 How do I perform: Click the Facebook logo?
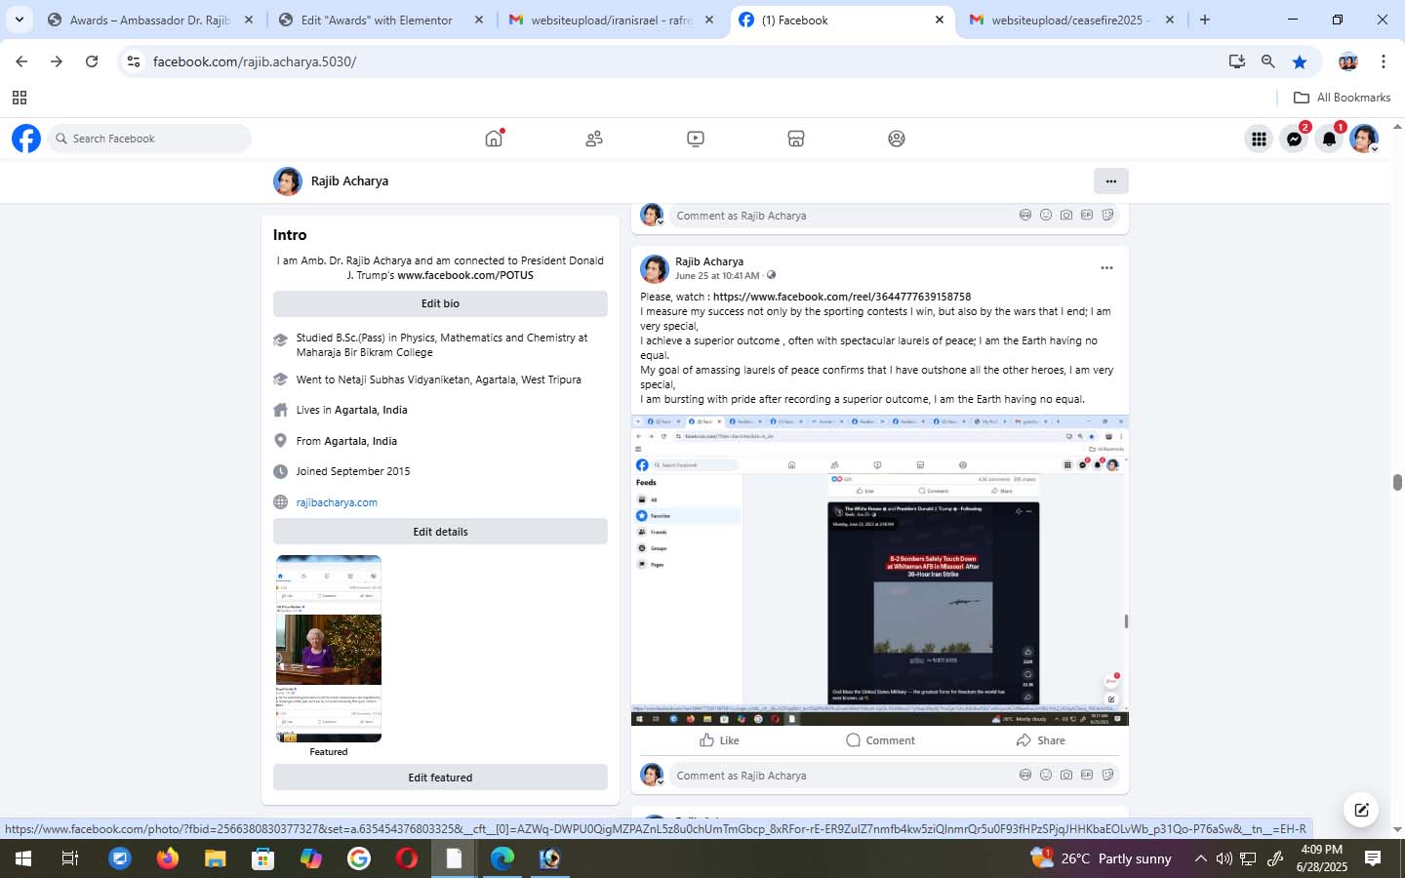26,139
